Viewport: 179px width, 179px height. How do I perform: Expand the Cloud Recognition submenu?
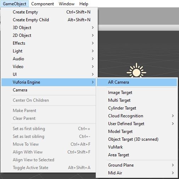tap(137, 116)
